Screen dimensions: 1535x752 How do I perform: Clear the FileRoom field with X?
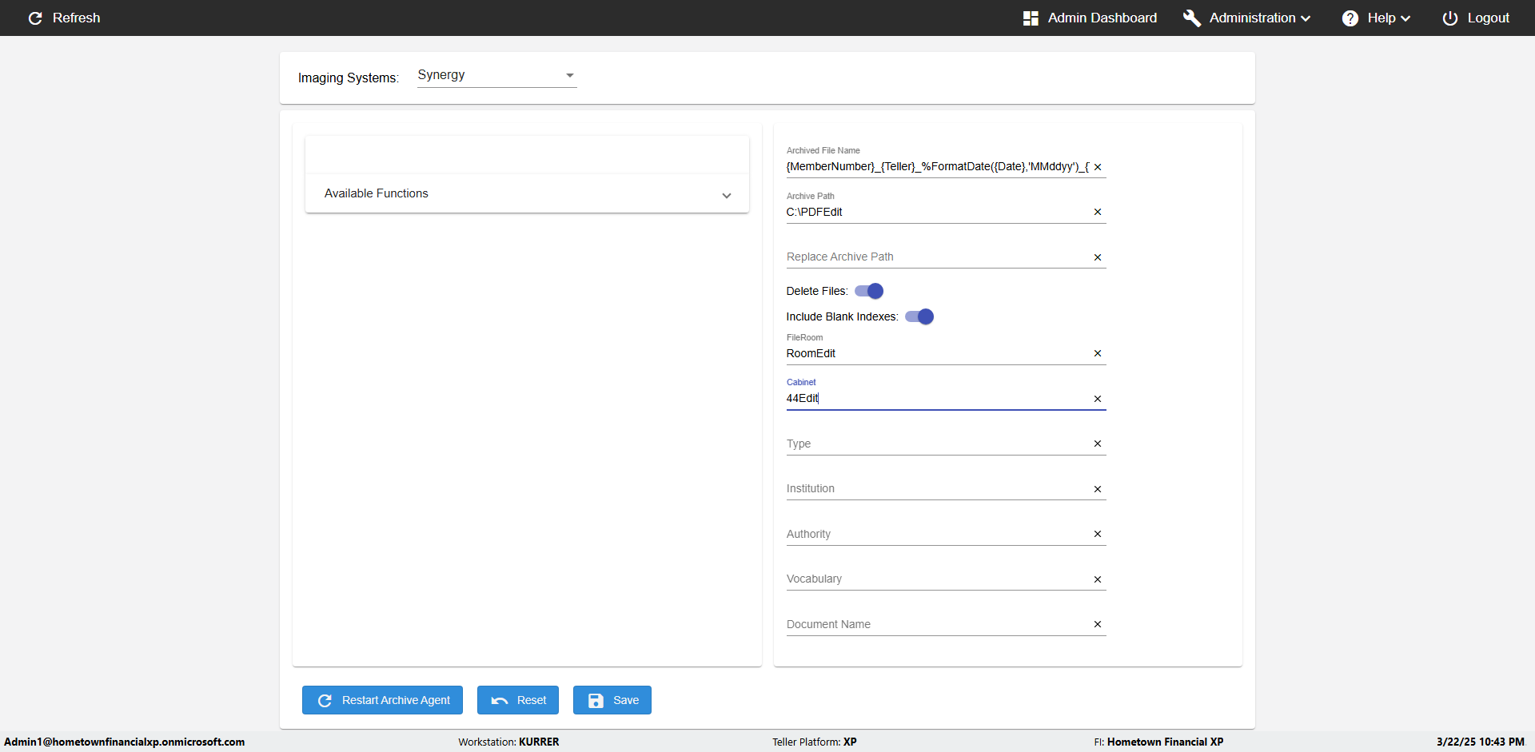pos(1098,353)
